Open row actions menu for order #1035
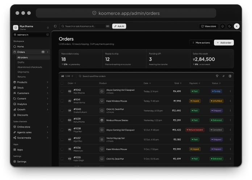The height and width of the screenshot is (180, 252). pyautogui.click(x=230, y=159)
